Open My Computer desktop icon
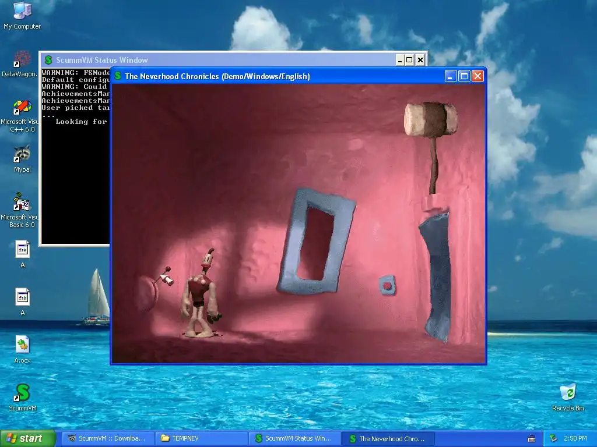Screen dimensions: 597x447 [x=22, y=15]
